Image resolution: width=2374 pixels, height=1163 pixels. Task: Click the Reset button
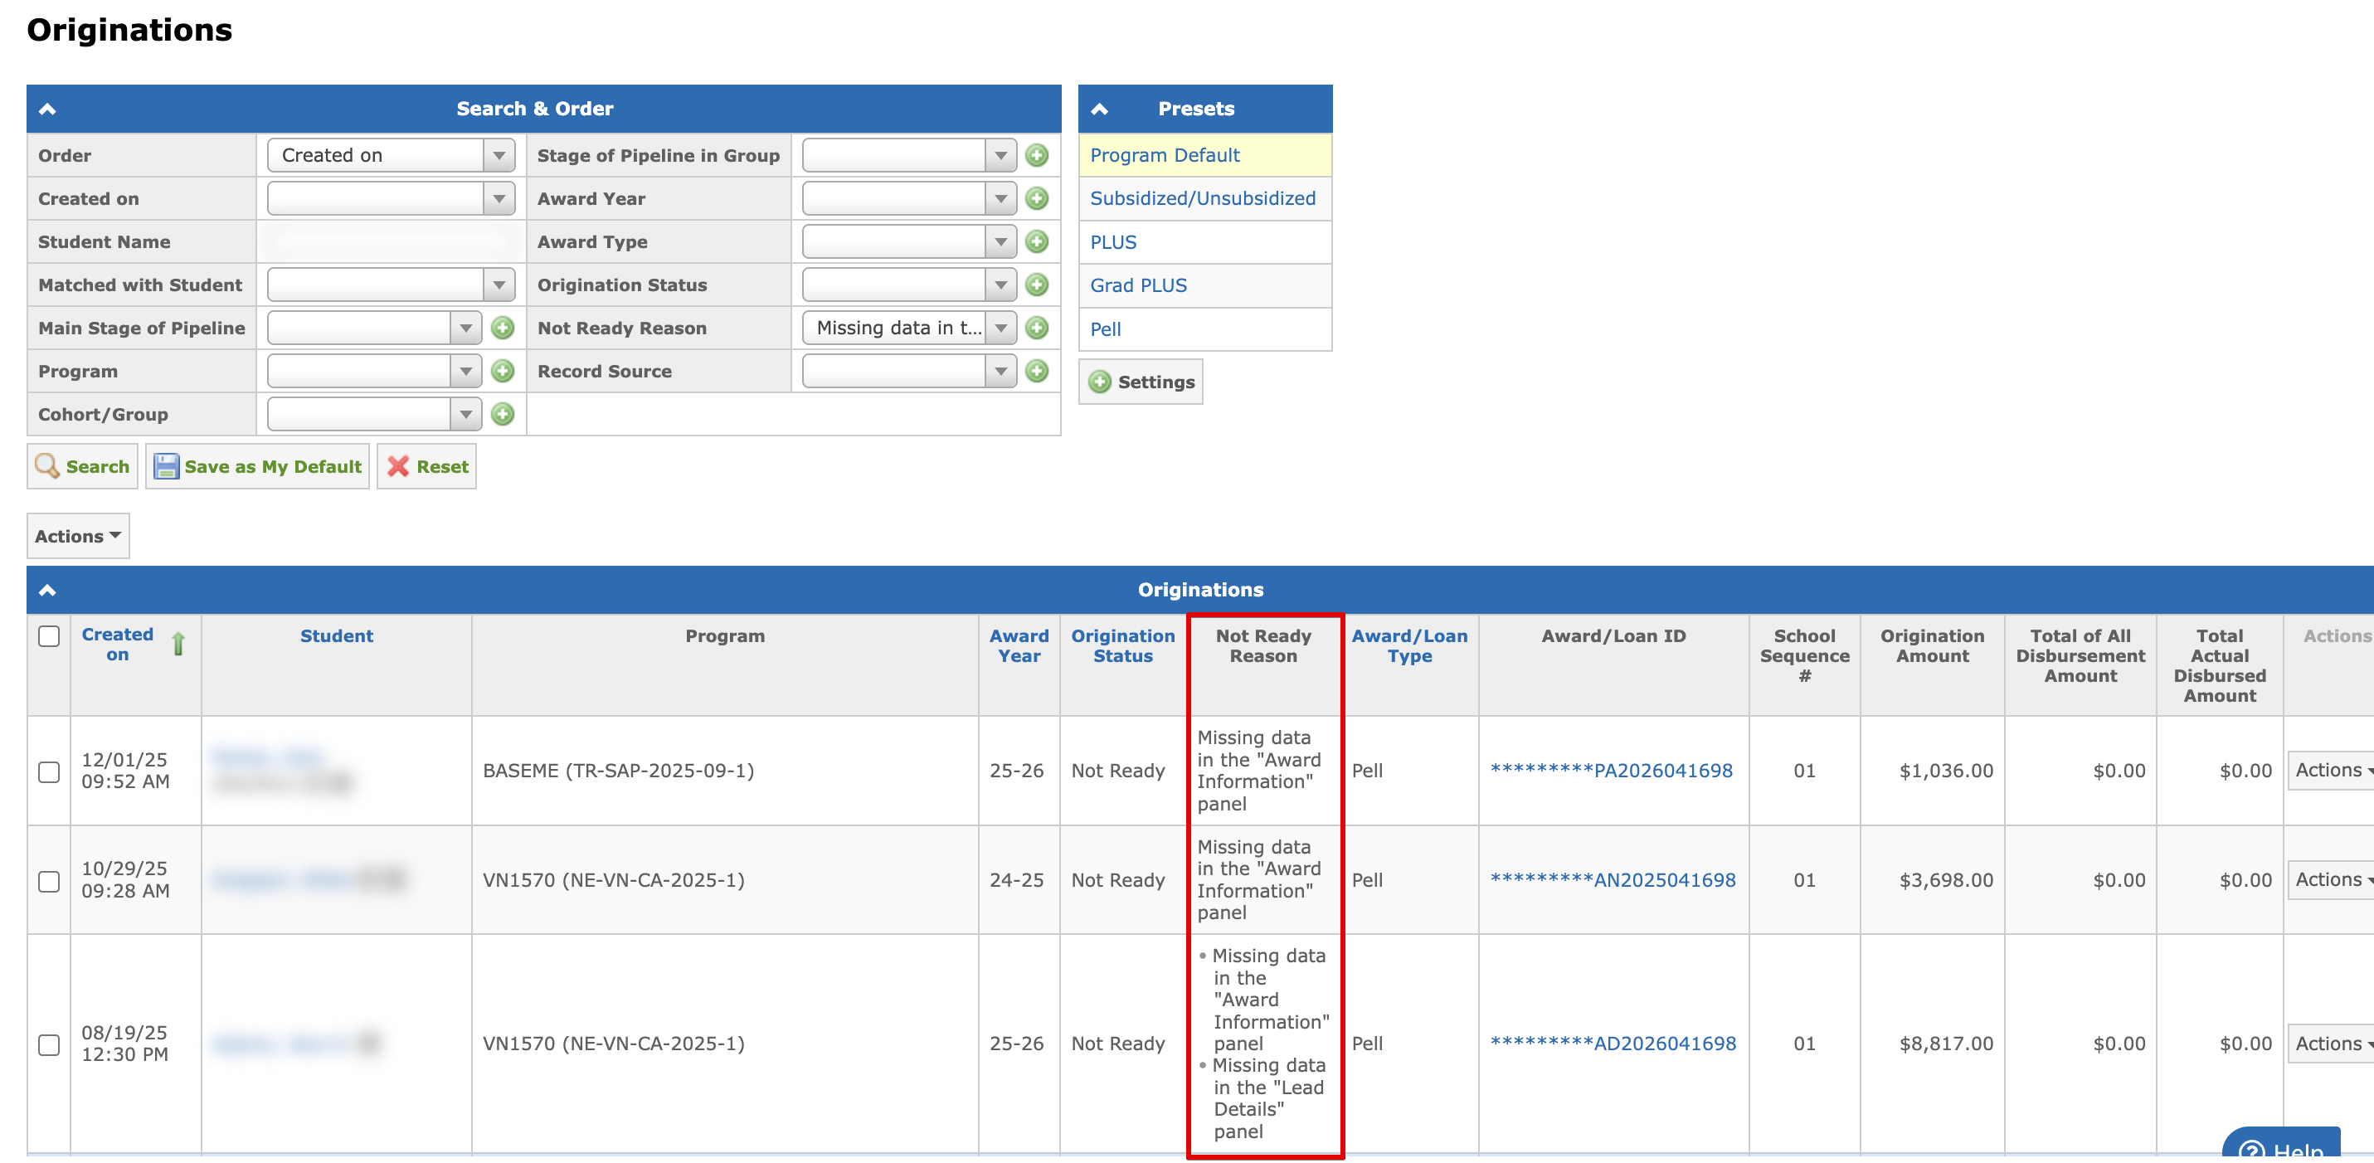[426, 466]
